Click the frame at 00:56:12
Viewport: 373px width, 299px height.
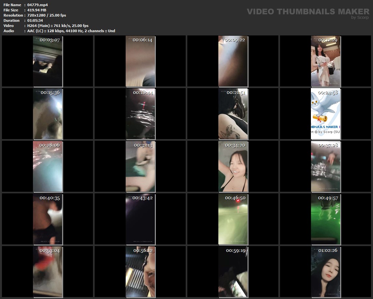pyautogui.click(x=140, y=272)
